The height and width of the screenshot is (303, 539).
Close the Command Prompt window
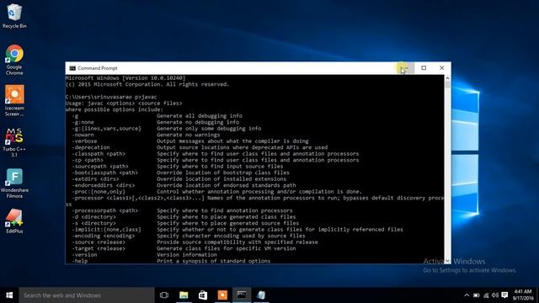click(x=441, y=68)
